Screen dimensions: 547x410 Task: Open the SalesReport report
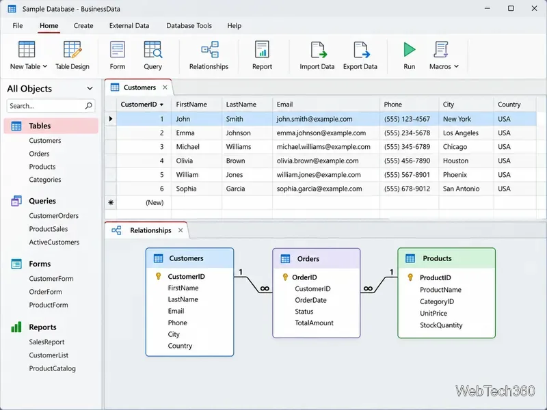[x=46, y=342]
